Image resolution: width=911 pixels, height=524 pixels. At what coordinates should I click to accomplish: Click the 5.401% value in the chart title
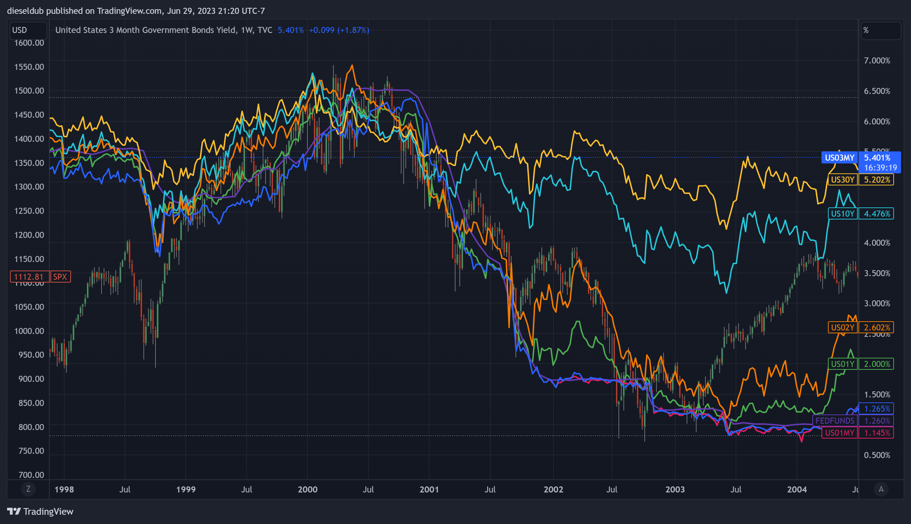(x=290, y=30)
